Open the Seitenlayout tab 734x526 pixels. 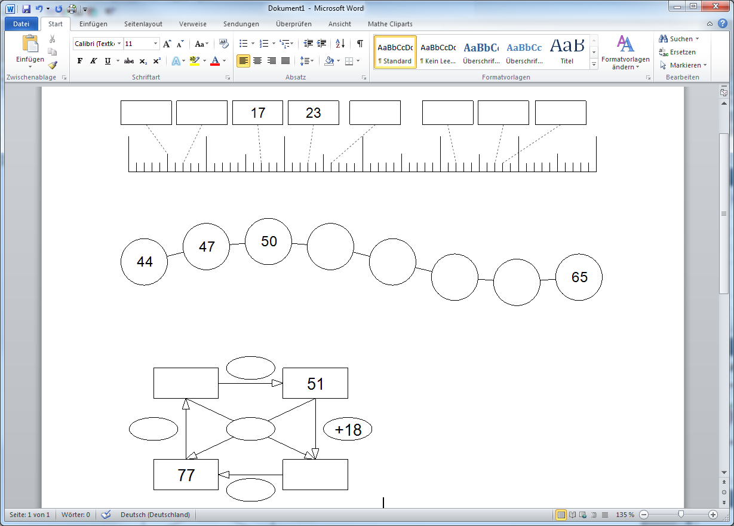tap(143, 24)
